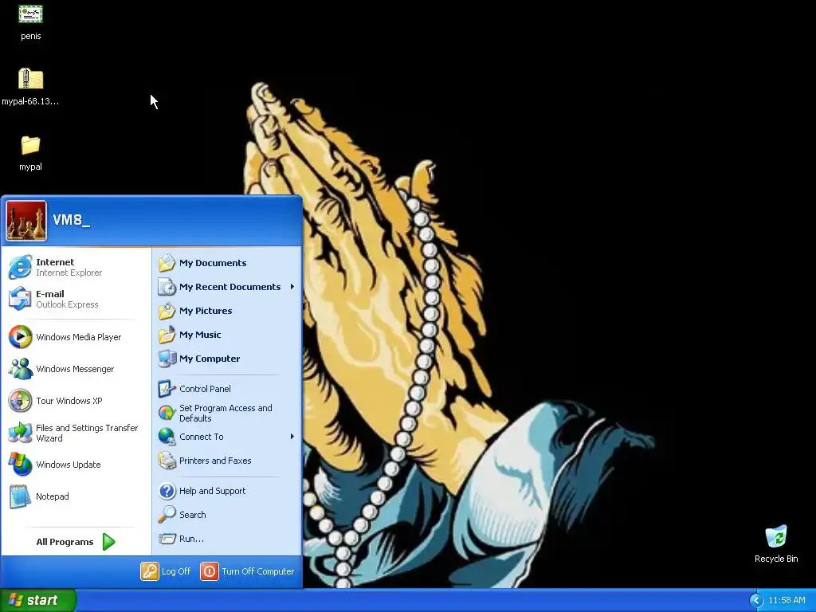816x612 pixels.
Task: Click the 'mypal-68.13...' file name label
Action: coord(30,101)
